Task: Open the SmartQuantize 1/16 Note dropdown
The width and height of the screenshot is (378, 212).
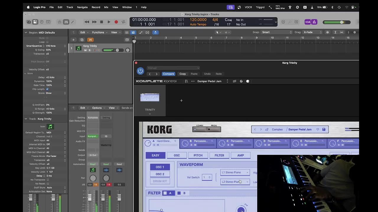Action: click(56, 46)
